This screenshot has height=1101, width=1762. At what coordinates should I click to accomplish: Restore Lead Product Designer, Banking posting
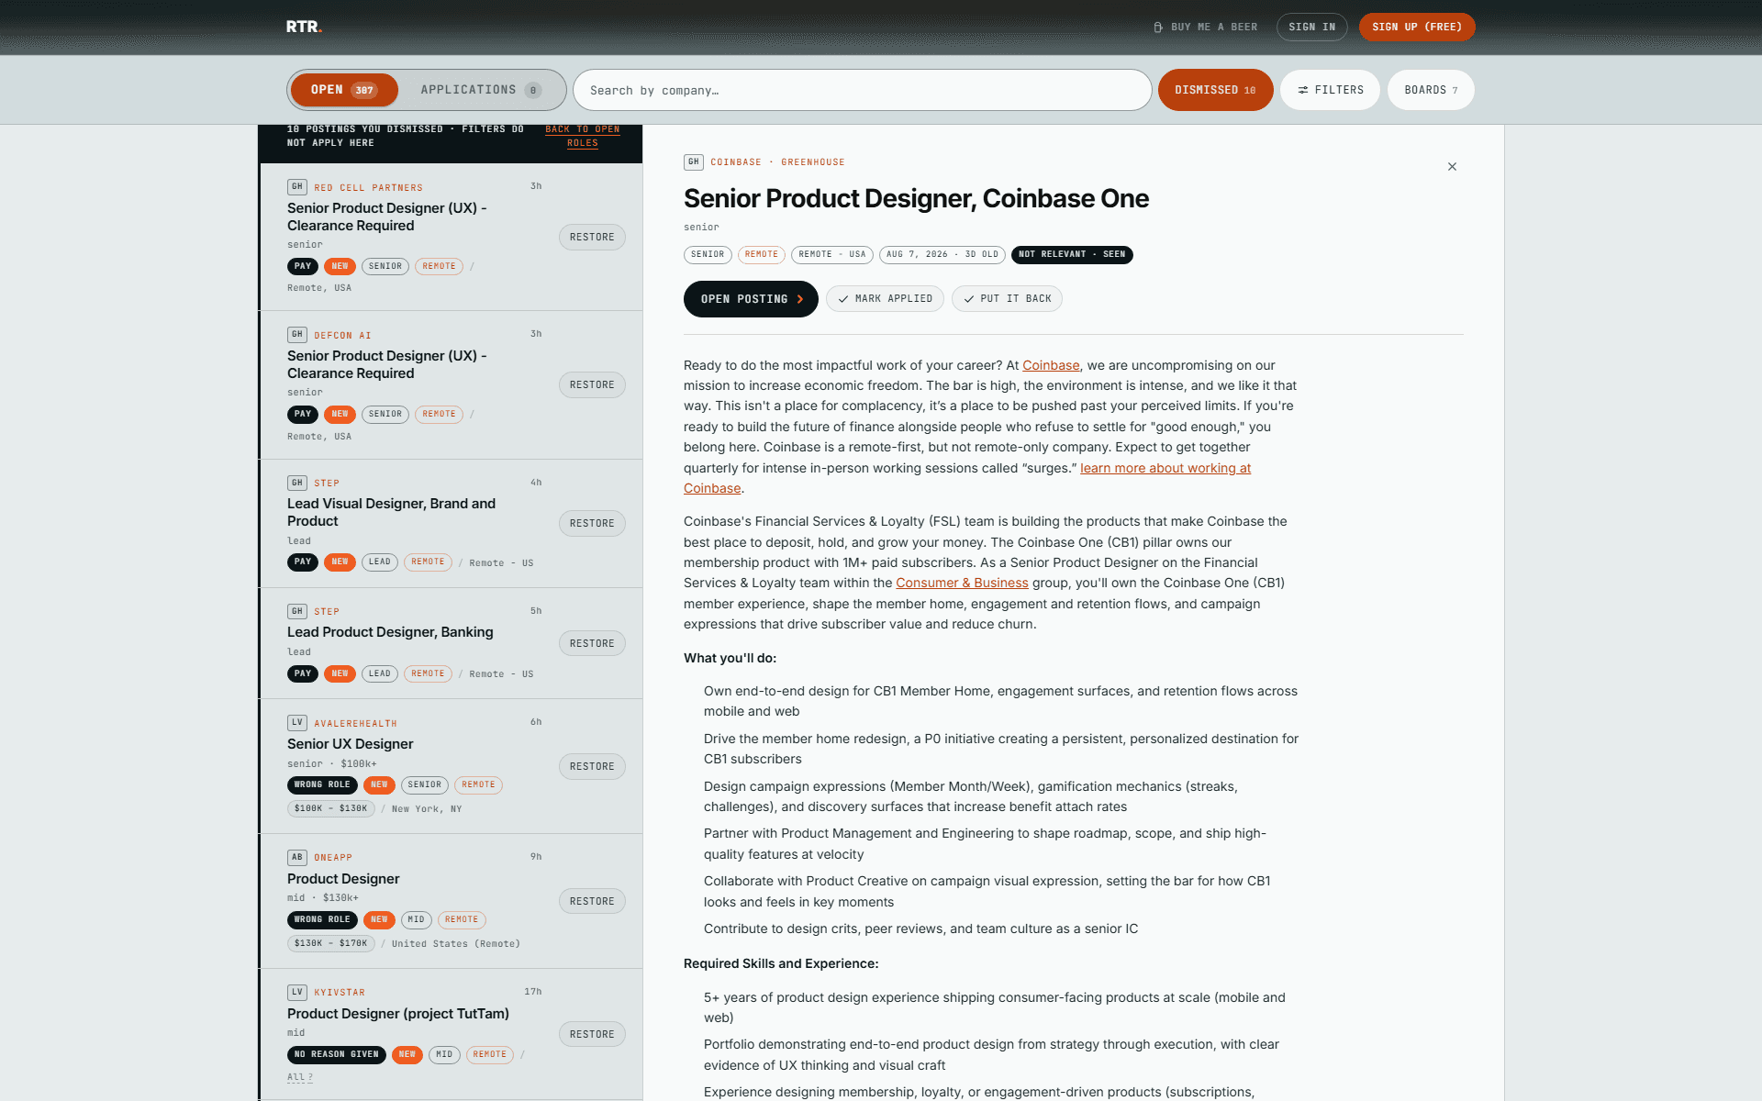pos(592,643)
